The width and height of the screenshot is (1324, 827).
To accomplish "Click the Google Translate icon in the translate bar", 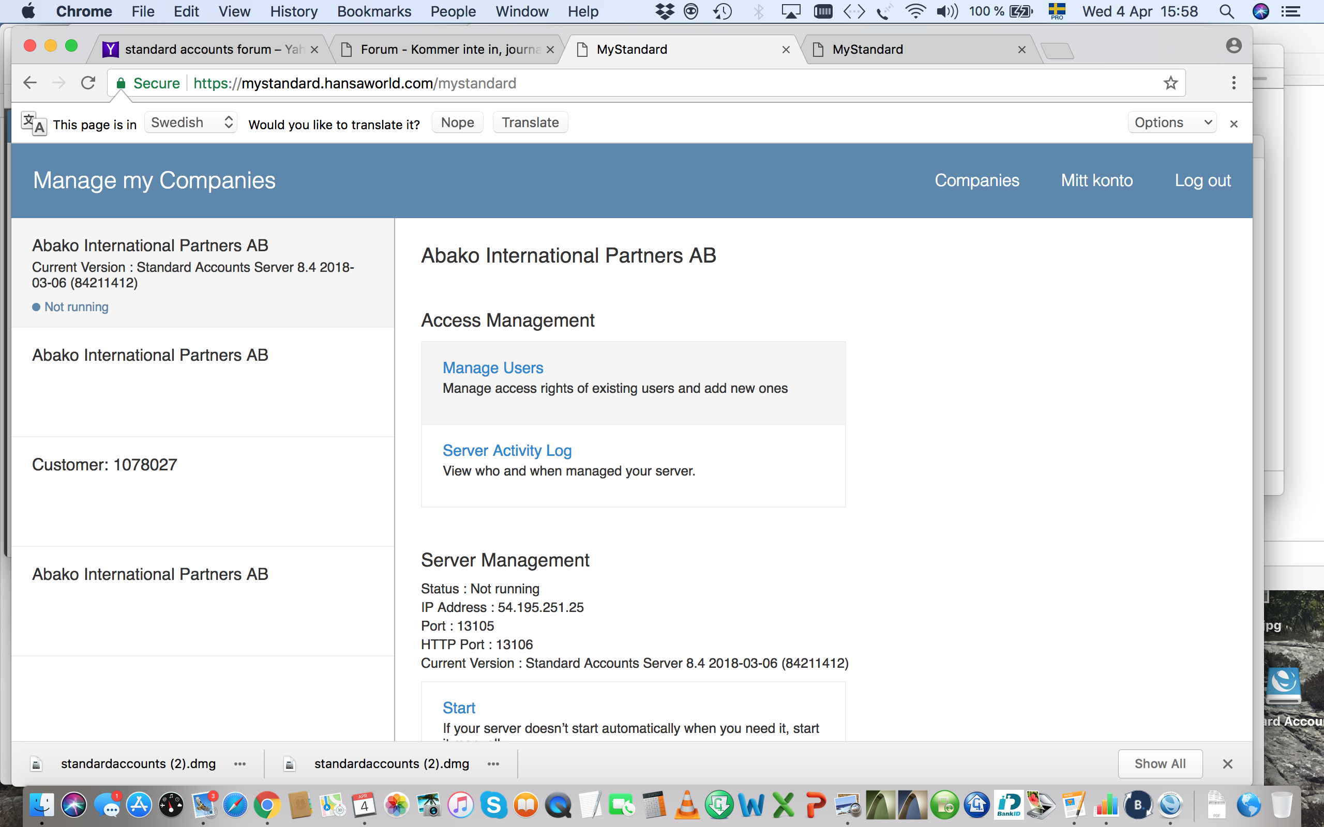I will click(x=34, y=123).
